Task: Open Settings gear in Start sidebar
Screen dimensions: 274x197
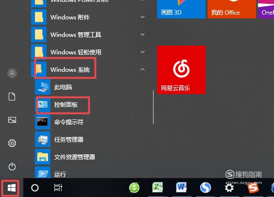Action: pos(12,143)
